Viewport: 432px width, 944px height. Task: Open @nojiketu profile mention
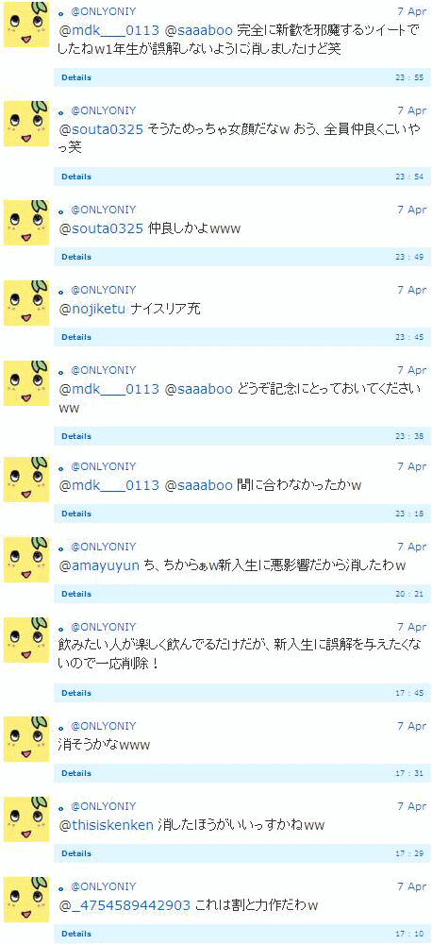coord(92,310)
